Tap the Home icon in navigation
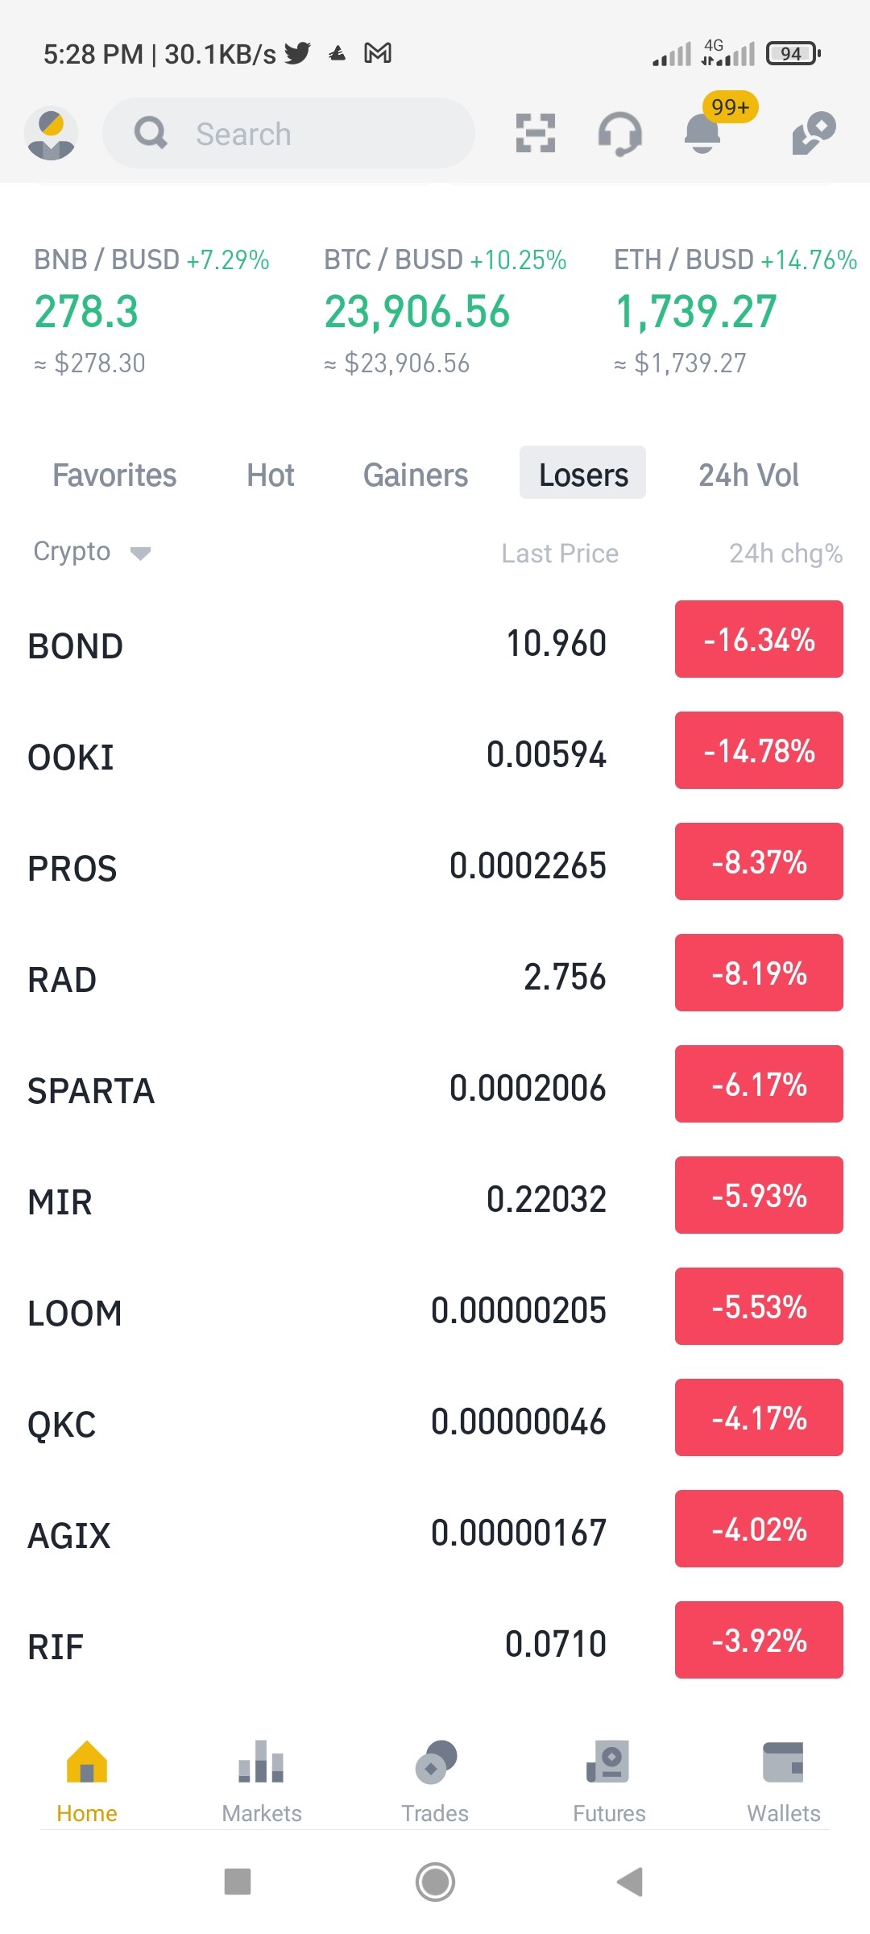Image resolution: width=870 pixels, height=1934 pixels. [x=87, y=1762]
